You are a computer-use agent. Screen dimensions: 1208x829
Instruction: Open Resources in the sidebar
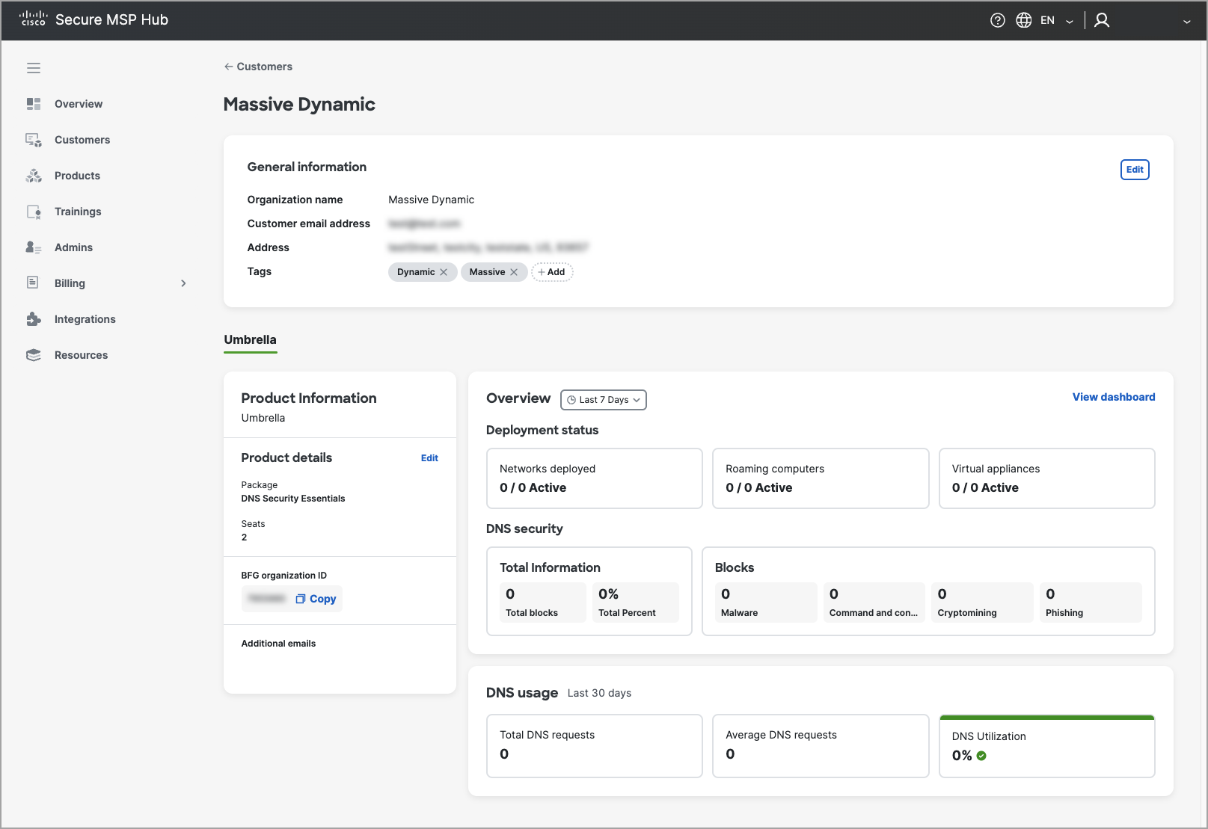pos(81,355)
